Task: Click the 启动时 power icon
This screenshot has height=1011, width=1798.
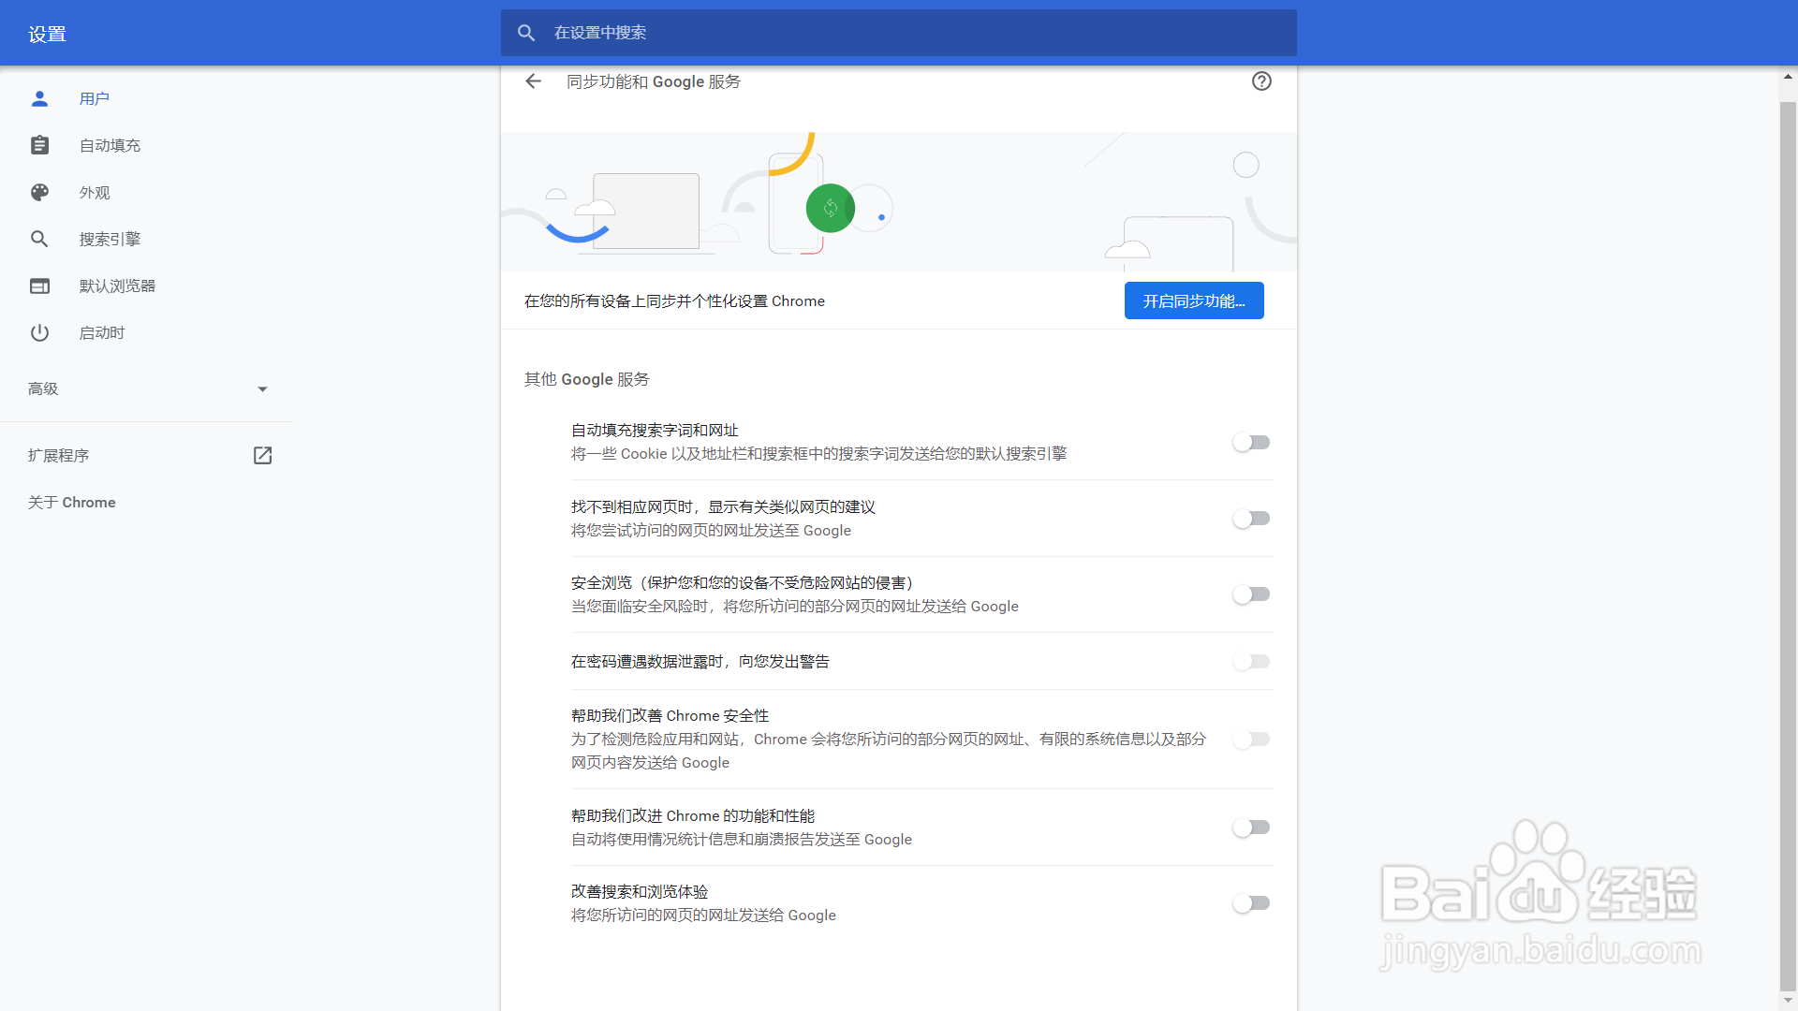Action: [39, 332]
